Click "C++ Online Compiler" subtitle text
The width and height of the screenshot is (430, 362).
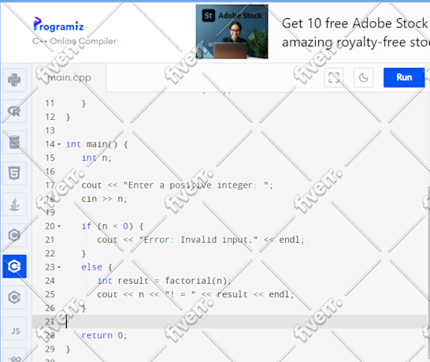(74, 41)
